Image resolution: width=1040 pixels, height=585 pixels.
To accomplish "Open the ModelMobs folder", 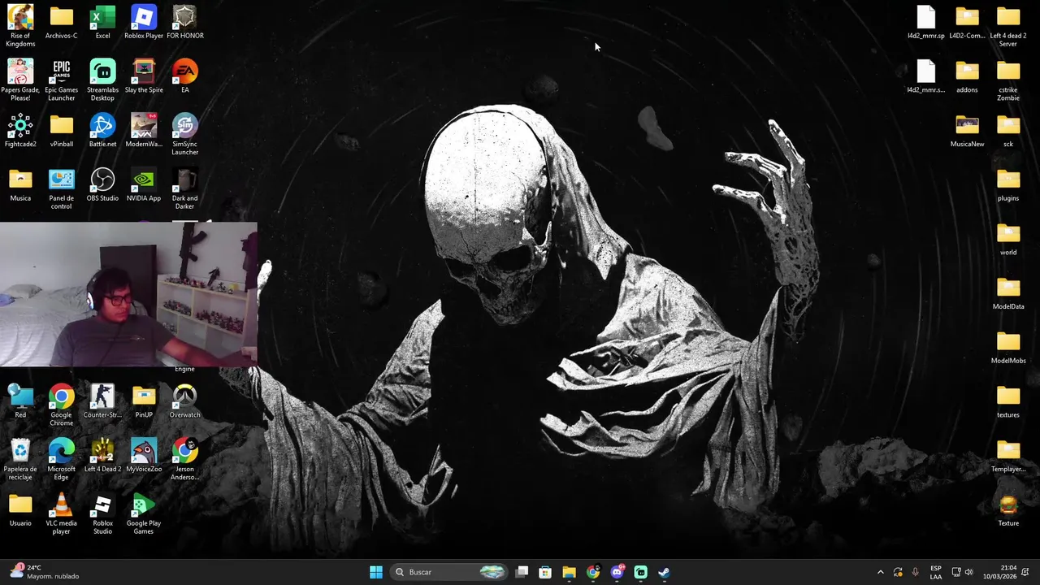I will 1008,347.
